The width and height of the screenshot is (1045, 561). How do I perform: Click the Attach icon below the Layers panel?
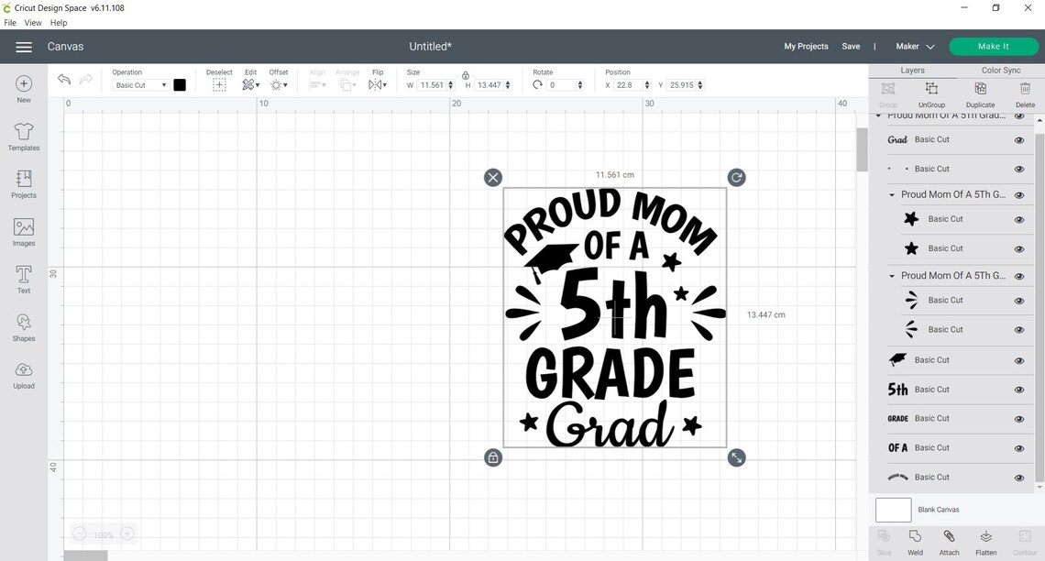coord(949,540)
